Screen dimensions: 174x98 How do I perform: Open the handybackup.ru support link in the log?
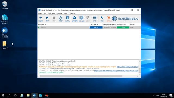point(116,71)
